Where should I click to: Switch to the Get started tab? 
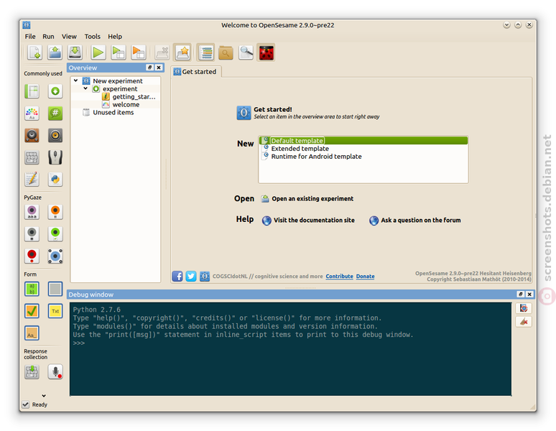195,72
